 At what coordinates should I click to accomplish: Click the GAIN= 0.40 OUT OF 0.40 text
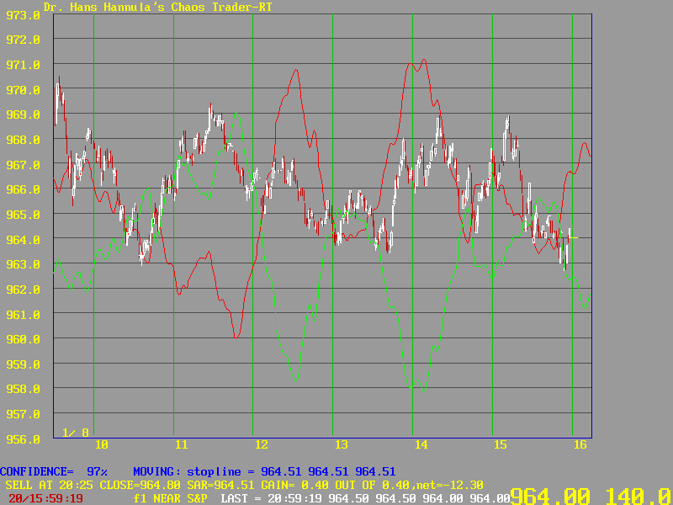tap(335, 486)
